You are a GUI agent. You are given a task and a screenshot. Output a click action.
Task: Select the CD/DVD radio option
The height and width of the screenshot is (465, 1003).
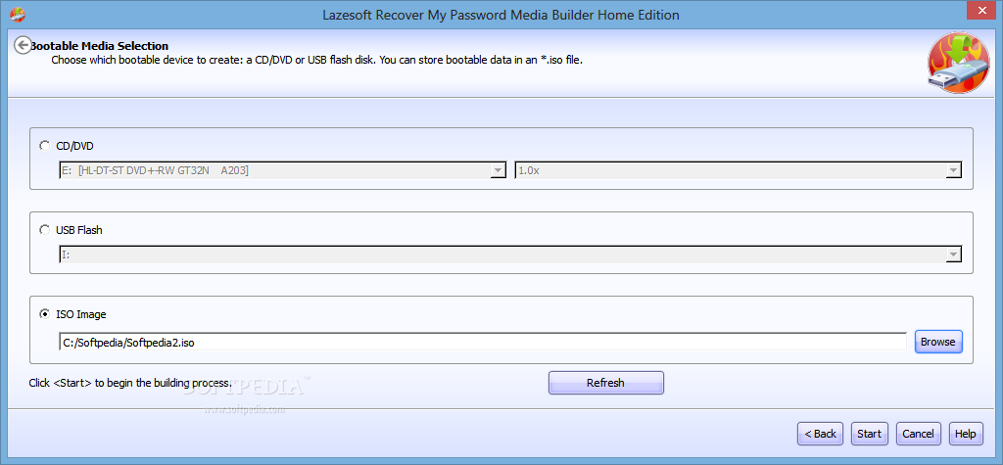coord(45,145)
